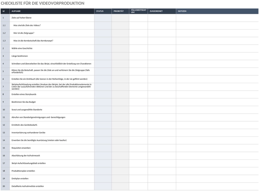Select 'Skriptaufschlüsselung erstellen' task cell
The height and width of the screenshot is (191, 259).
[x=52, y=87]
